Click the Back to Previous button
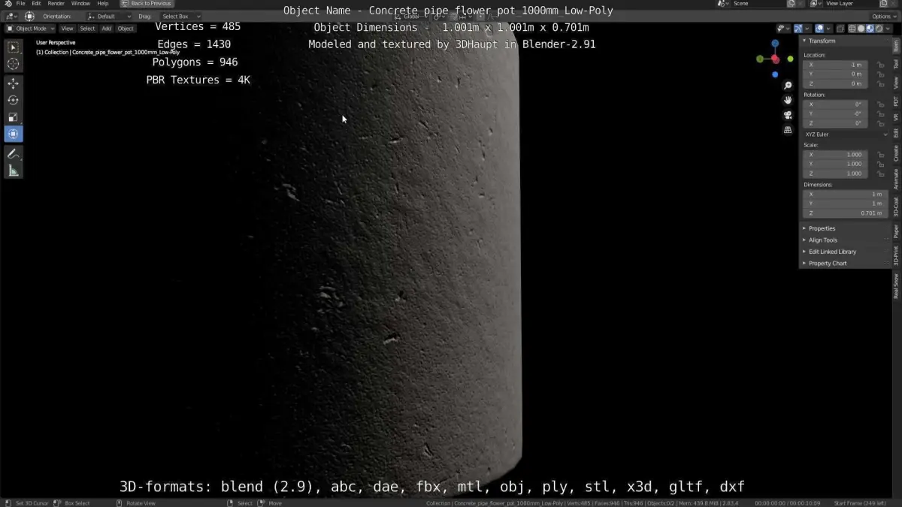Viewport: 902px width, 507px height. pyautogui.click(x=147, y=4)
